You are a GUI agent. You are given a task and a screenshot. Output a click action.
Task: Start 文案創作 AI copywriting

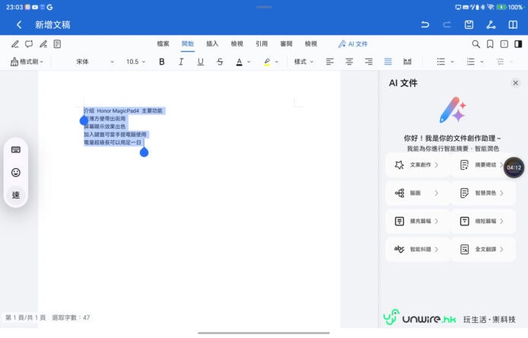[417, 164]
